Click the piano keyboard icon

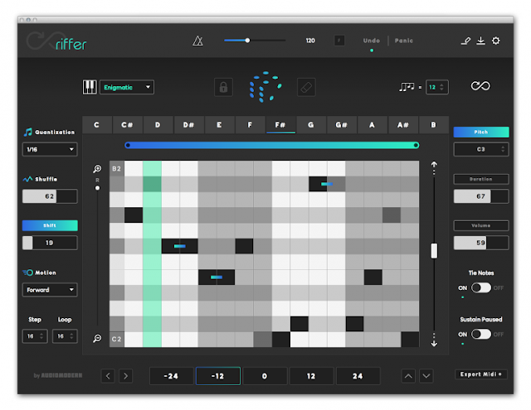pos(90,87)
